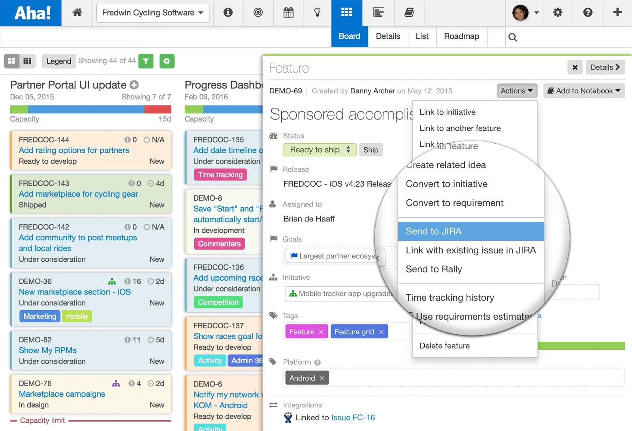Viewport: 632px width, 431px height.
Task: Open Add rating options for partners
Action: tap(74, 150)
